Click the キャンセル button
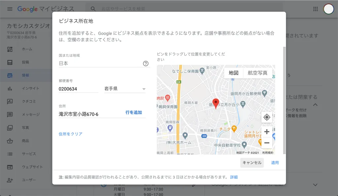This screenshot has height=196, width=338. [x=252, y=163]
